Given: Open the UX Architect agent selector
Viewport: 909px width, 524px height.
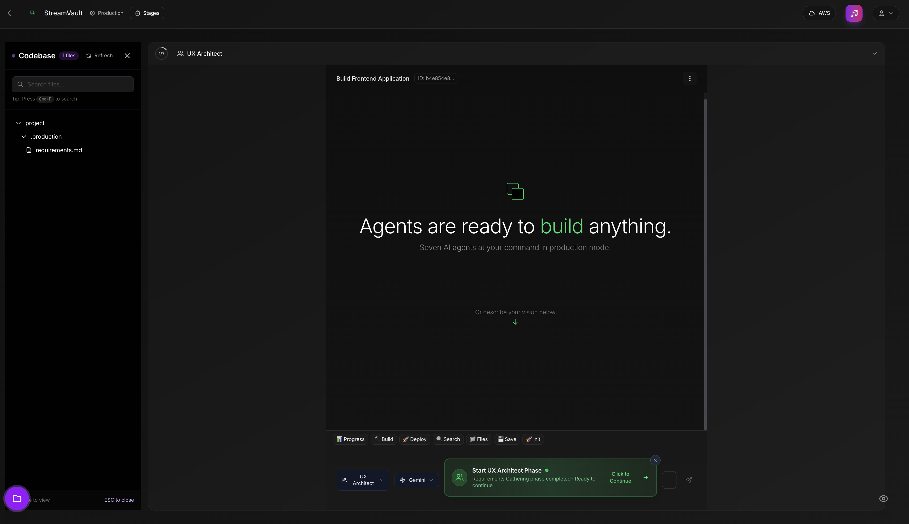Looking at the screenshot, I should click(x=362, y=480).
